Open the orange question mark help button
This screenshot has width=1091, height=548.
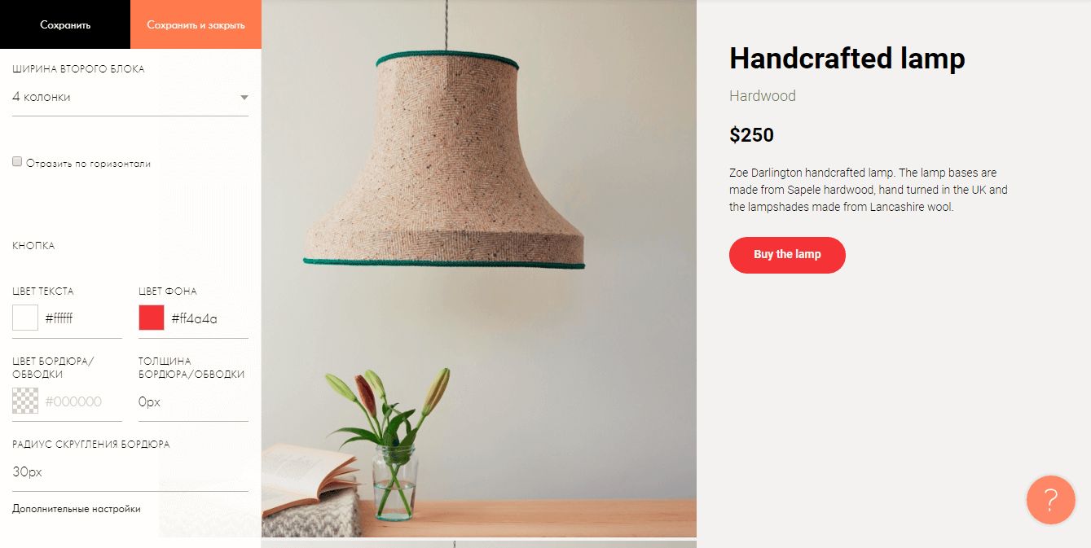point(1050,499)
